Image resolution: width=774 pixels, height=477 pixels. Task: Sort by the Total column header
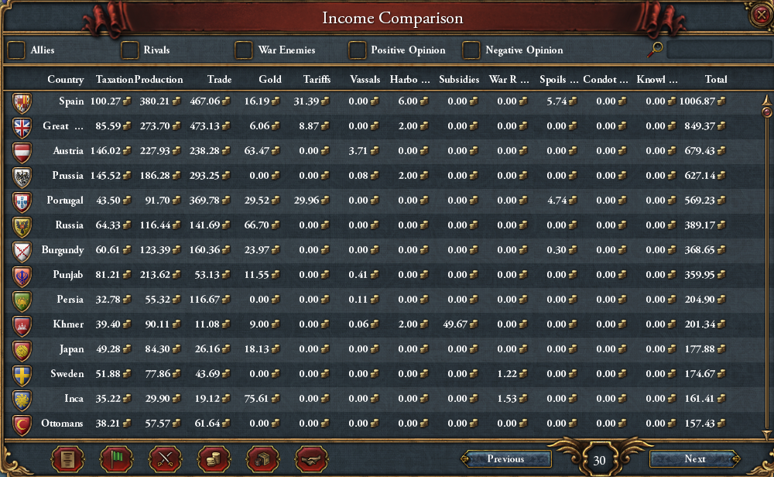click(716, 79)
